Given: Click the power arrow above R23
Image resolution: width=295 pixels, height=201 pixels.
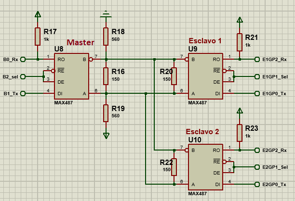Looking at the screenshot, I should pos(240,111).
